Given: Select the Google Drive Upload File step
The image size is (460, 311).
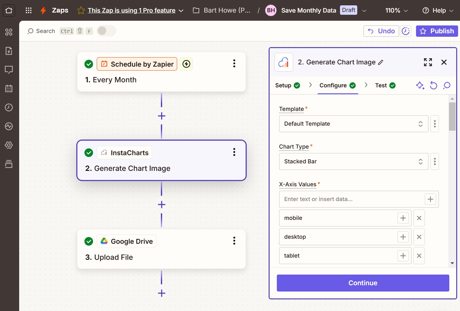Looking at the screenshot, I should pyautogui.click(x=162, y=249).
